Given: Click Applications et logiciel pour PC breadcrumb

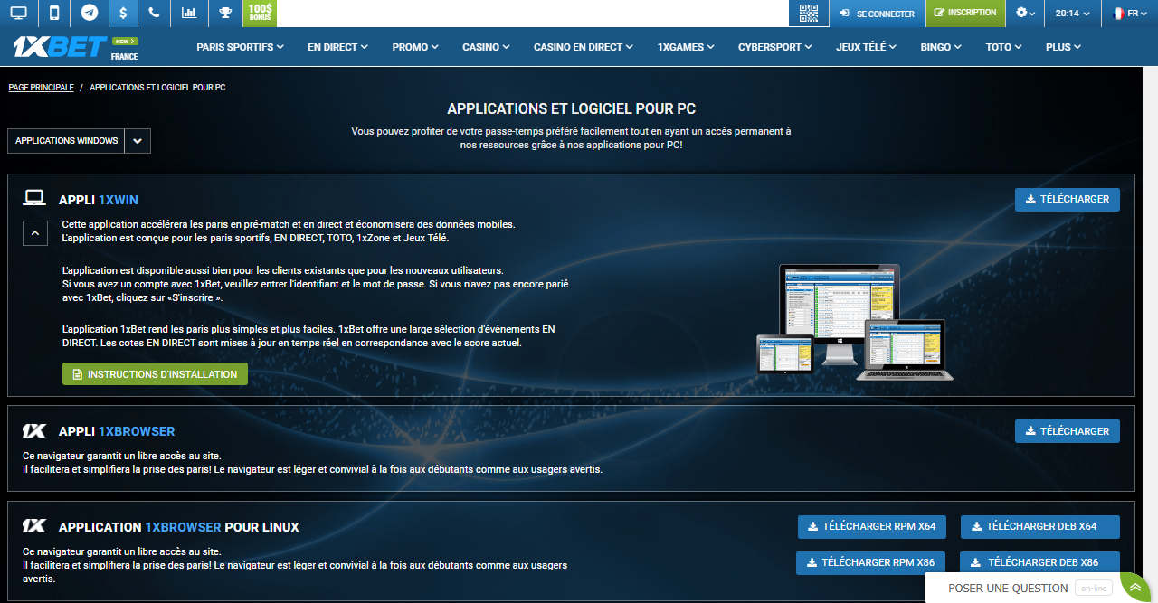Looking at the screenshot, I should coord(157,88).
